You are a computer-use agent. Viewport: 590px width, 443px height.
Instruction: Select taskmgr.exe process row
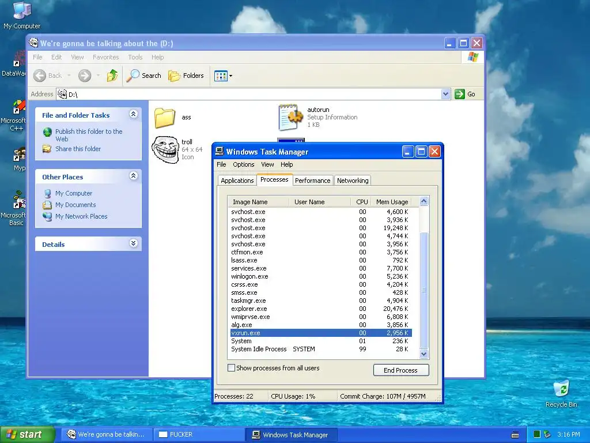[x=321, y=301]
